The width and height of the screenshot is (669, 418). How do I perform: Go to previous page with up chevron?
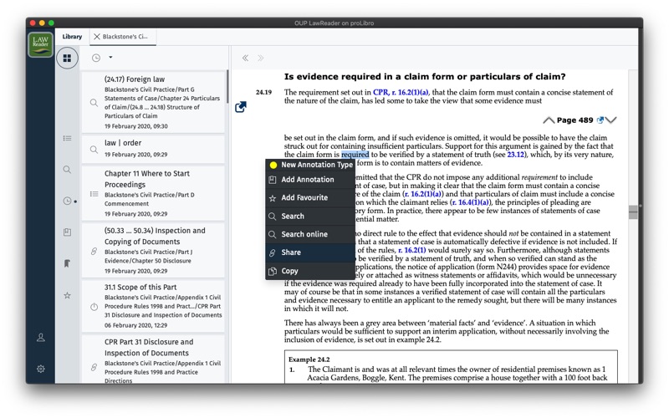[x=549, y=120]
